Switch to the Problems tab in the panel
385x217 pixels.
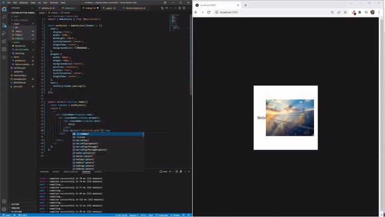[44, 172]
